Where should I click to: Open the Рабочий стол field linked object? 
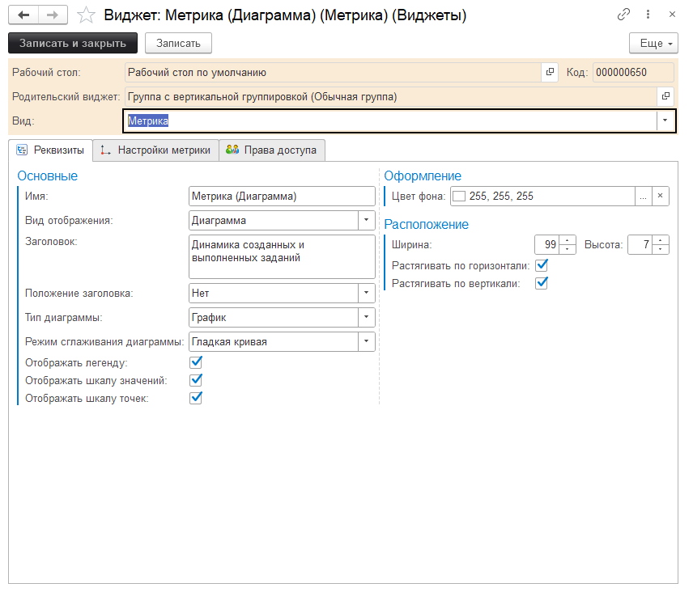[550, 72]
